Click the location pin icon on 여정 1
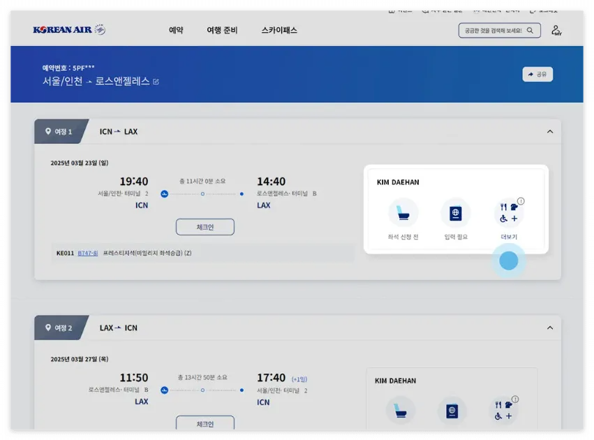The width and height of the screenshot is (594, 440). tap(48, 131)
